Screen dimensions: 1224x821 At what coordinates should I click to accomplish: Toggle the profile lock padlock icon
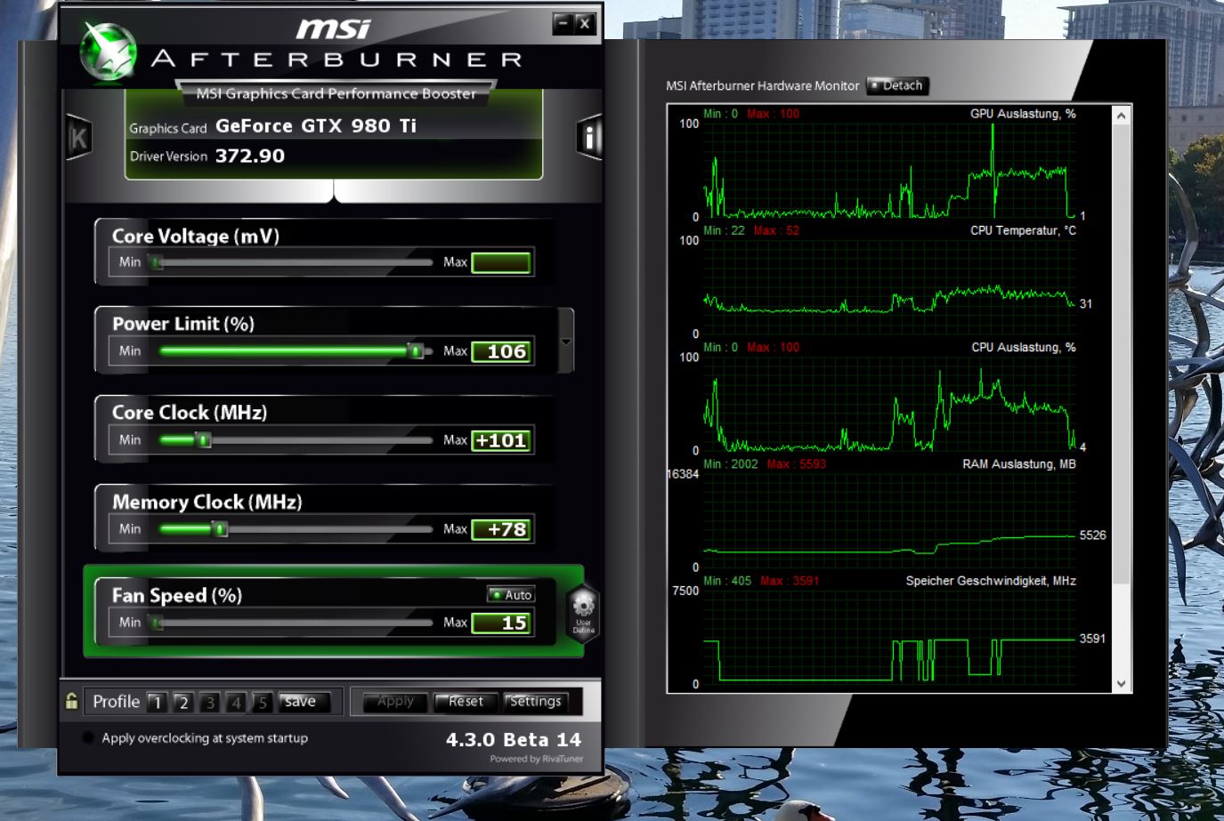(x=71, y=701)
